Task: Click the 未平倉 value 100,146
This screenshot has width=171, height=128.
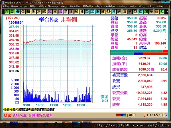Action: [160, 44]
